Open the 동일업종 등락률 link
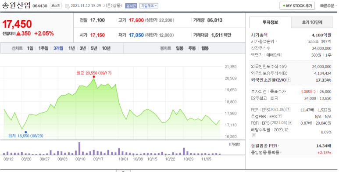 (266, 153)
